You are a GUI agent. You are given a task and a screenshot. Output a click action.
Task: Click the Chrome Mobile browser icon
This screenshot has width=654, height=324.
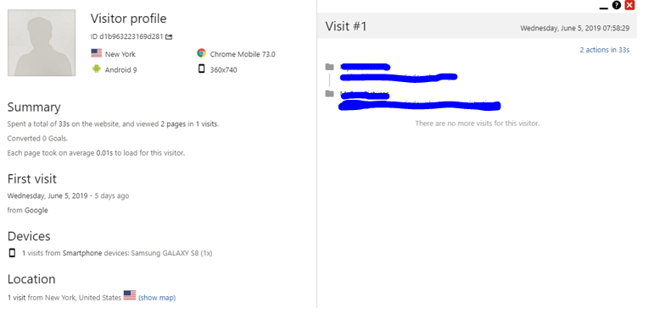click(201, 52)
